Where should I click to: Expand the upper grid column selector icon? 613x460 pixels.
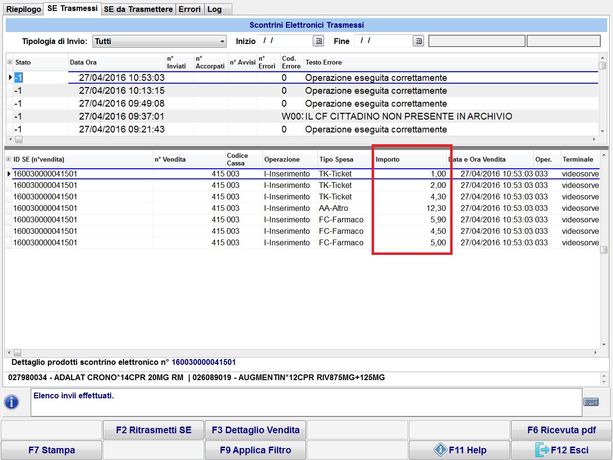point(10,62)
